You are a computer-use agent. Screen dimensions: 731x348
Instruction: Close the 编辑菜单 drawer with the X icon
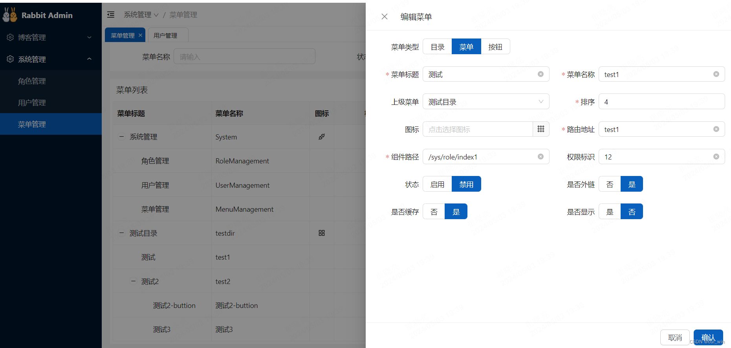click(385, 16)
